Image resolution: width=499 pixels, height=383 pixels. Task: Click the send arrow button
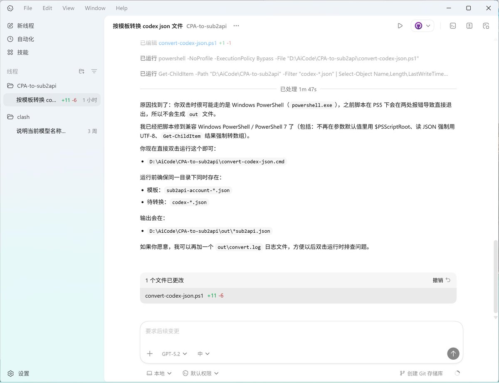(453, 353)
